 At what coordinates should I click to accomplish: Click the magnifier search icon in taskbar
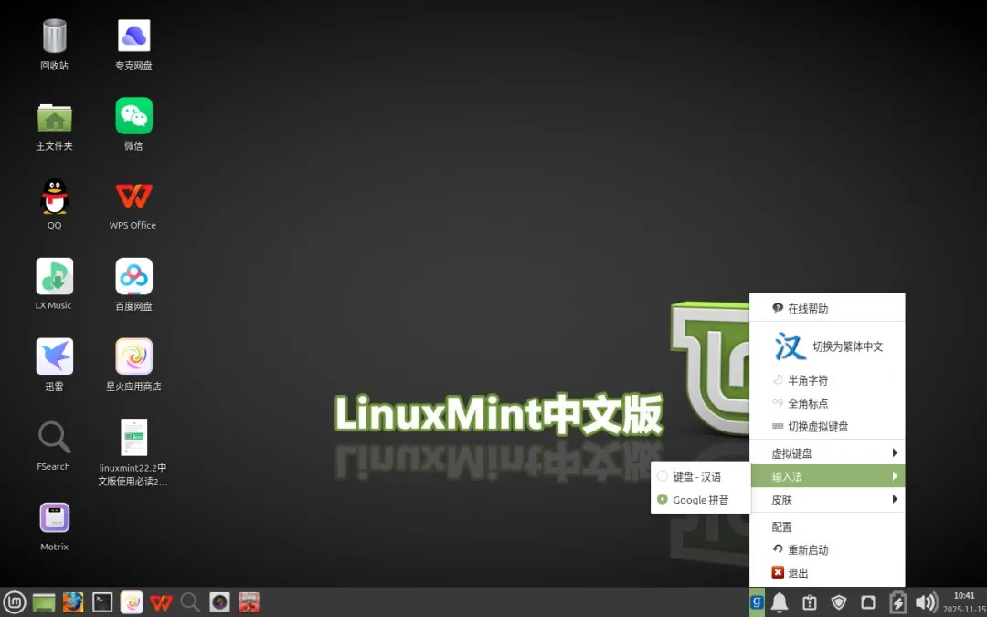[x=190, y=602]
